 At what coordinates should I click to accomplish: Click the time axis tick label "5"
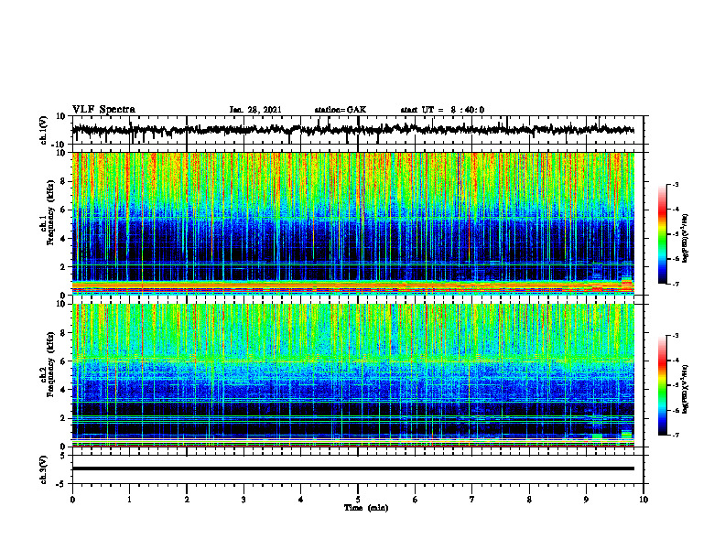(358, 500)
